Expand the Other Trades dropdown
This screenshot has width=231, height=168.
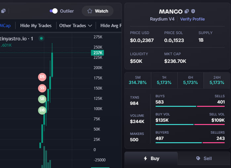coord(75,25)
